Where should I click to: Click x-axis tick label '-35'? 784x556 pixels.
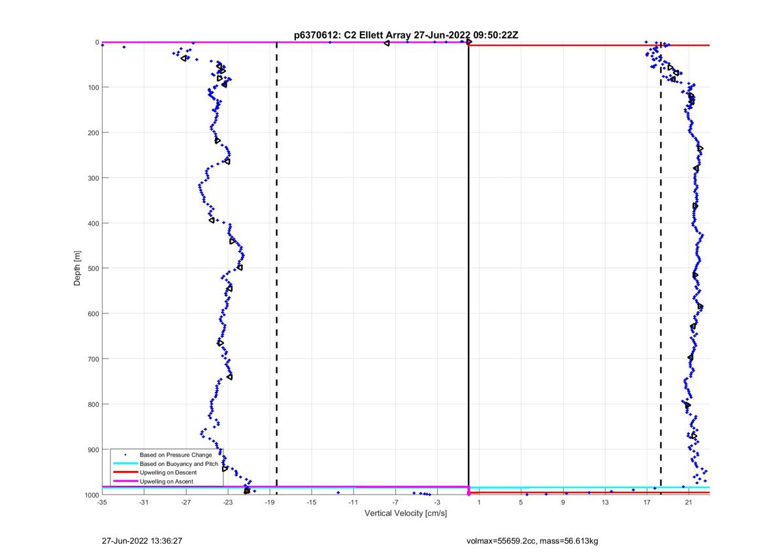point(102,502)
